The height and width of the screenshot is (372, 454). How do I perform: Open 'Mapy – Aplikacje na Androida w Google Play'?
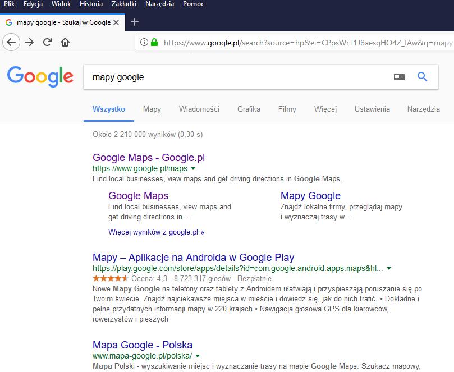coord(194,258)
